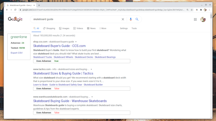216x121 pixels.
Task: Click the Uses Adsense true value
Action: pos(56,61)
